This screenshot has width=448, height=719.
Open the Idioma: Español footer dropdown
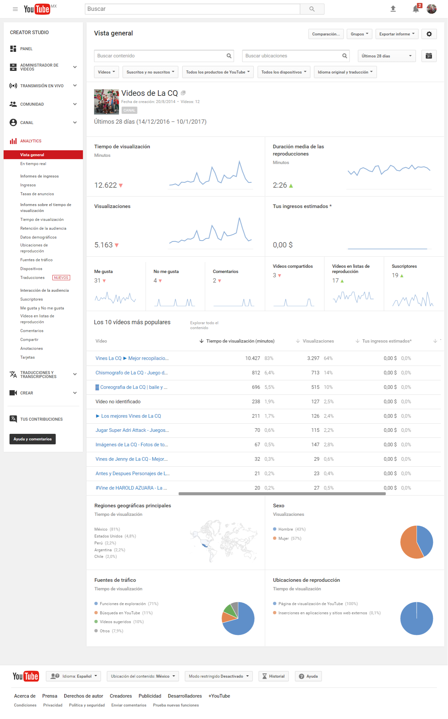click(x=74, y=676)
